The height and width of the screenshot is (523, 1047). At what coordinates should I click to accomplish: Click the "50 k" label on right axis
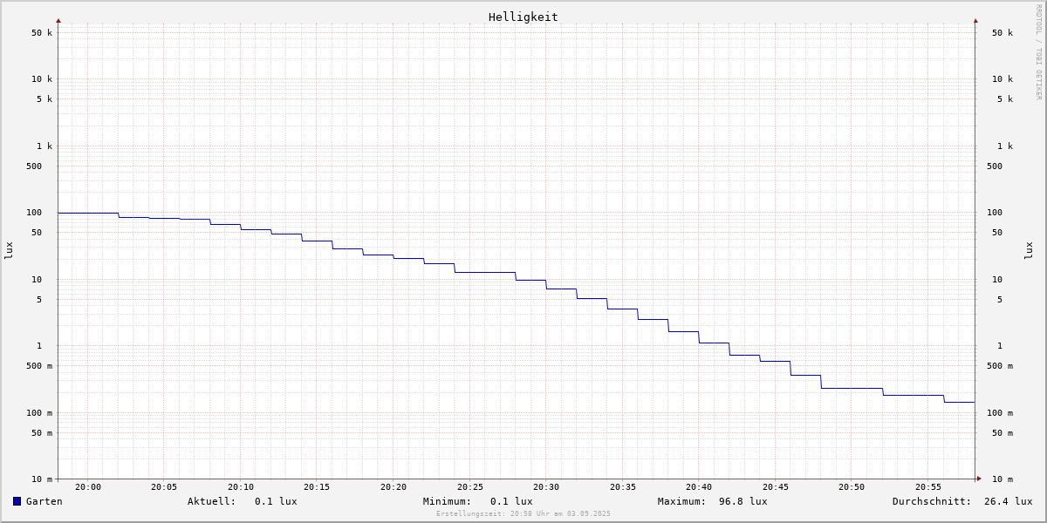pyautogui.click(x=1003, y=33)
